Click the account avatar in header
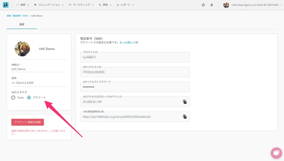 [x=226, y=5]
